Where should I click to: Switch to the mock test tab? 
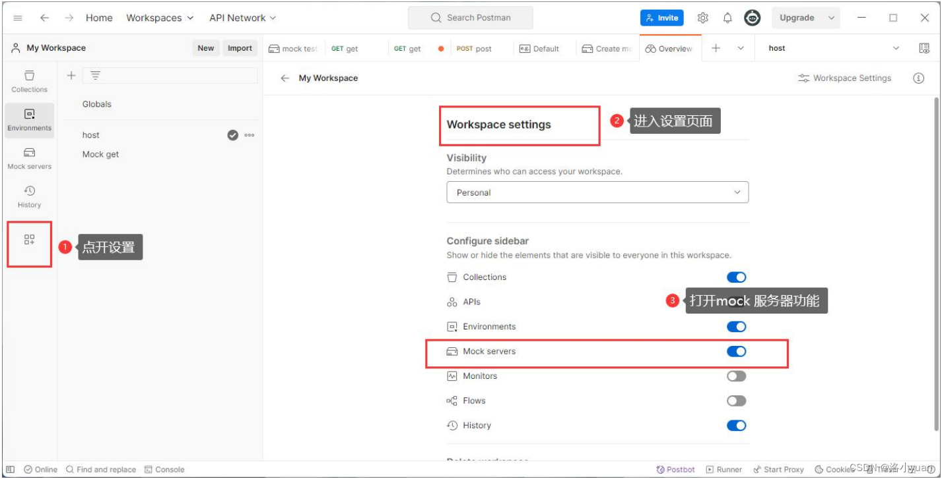click(x=293, y=49)
